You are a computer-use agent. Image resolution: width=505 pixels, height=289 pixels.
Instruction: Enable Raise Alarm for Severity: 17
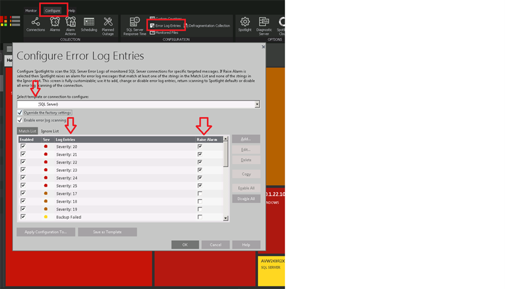(200, 193)
